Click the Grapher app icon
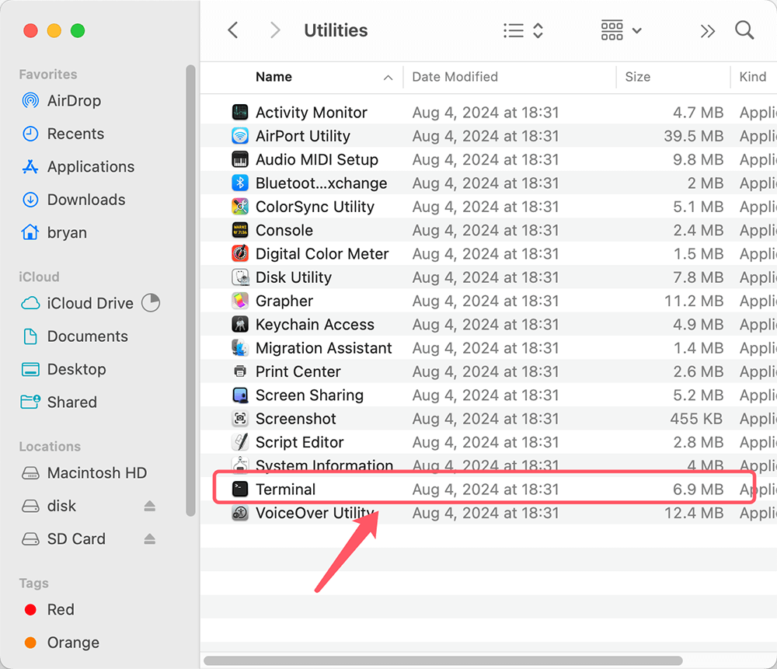This screenshot has width=777, height=669. coord(240,301)
